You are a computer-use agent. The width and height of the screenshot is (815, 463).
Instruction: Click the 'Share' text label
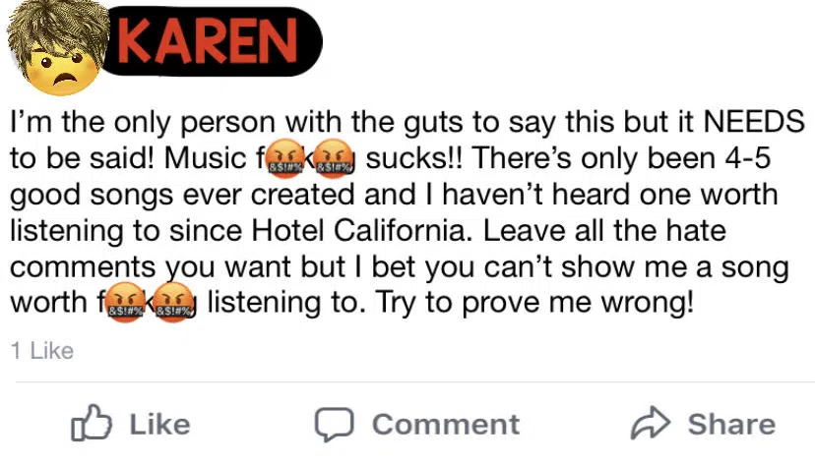pyautogui.click(x=732, y=424)
